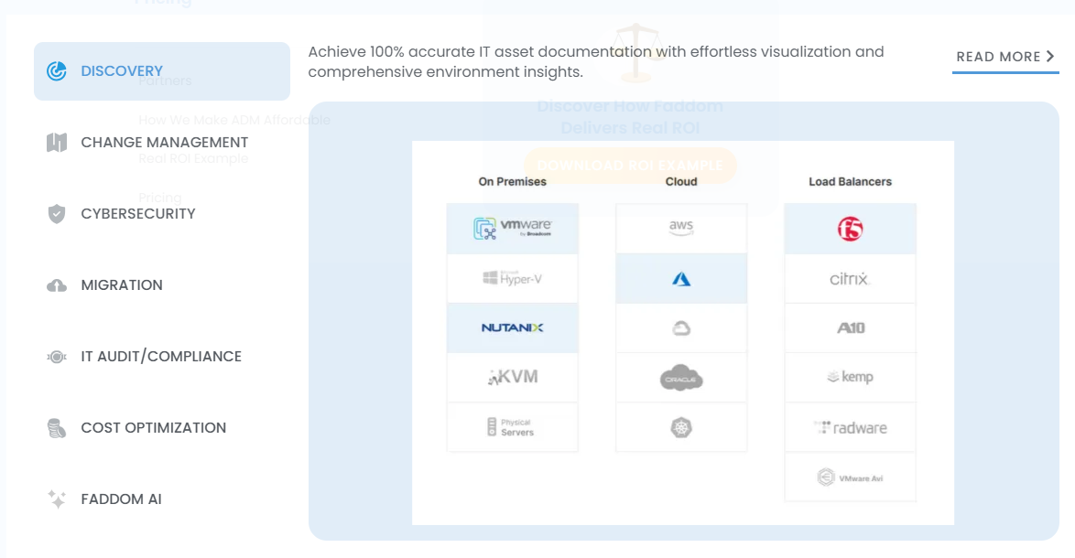
Task: Select the Kubernetes wheel logo tile
Action: [x=680, y=427]
